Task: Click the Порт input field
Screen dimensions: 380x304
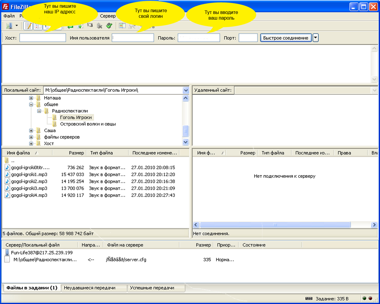Action: [248, 38]
